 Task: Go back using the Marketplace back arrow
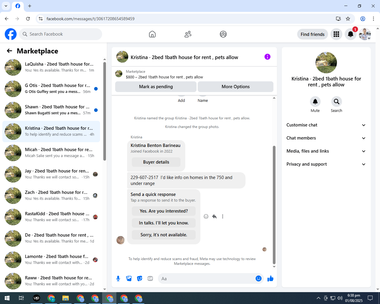tap(9, 51)
